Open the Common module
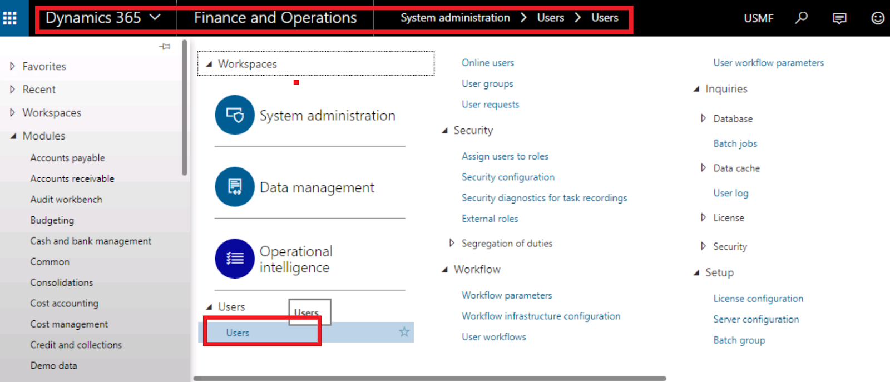 point(50,261)
